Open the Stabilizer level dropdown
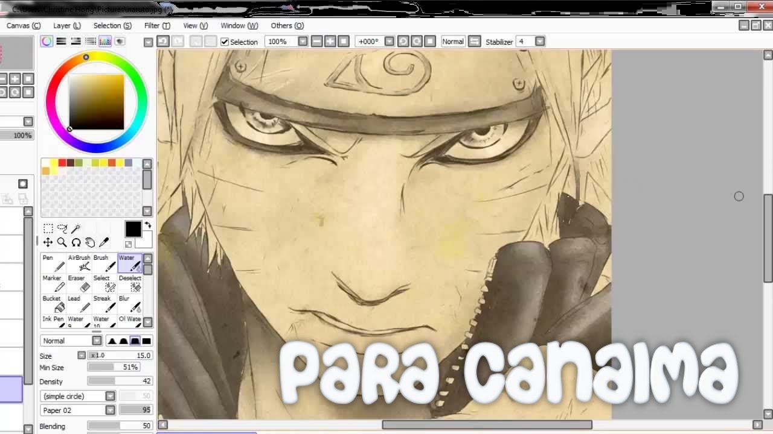 click(540, 42)
